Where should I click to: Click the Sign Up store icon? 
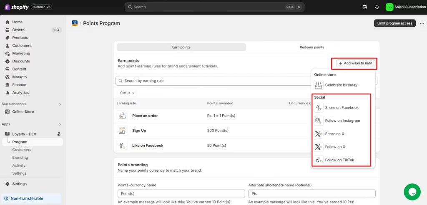[x=122, y=131]
